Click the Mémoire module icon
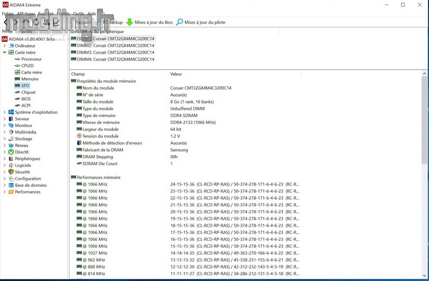The width and height of the screenshot is (429, 281). pyautogui.click(x=17, y=79)
